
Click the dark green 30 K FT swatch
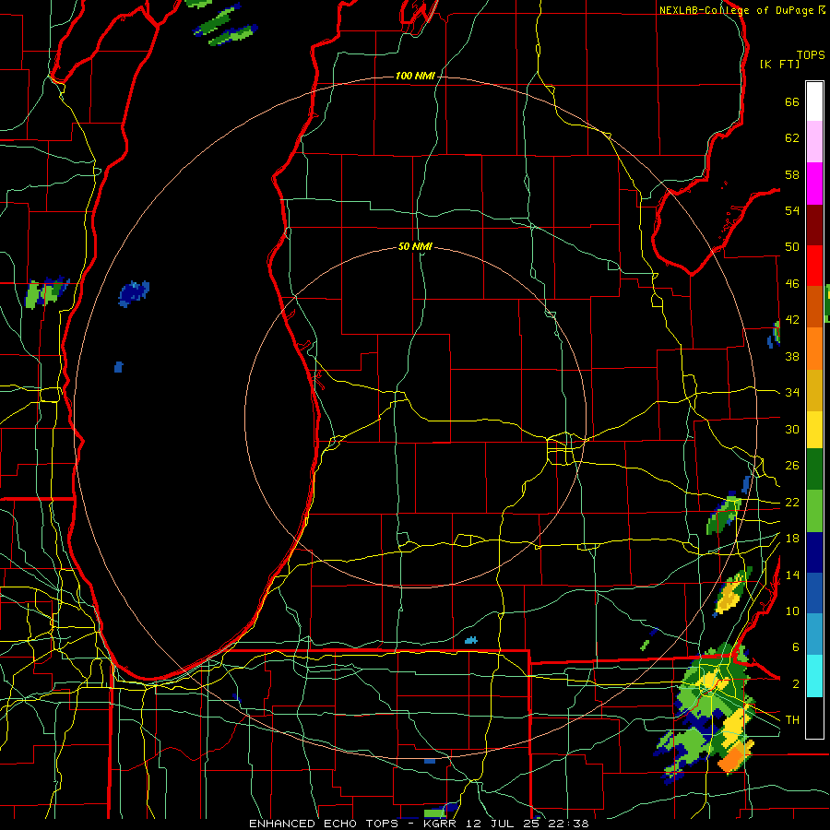[814, 469]
